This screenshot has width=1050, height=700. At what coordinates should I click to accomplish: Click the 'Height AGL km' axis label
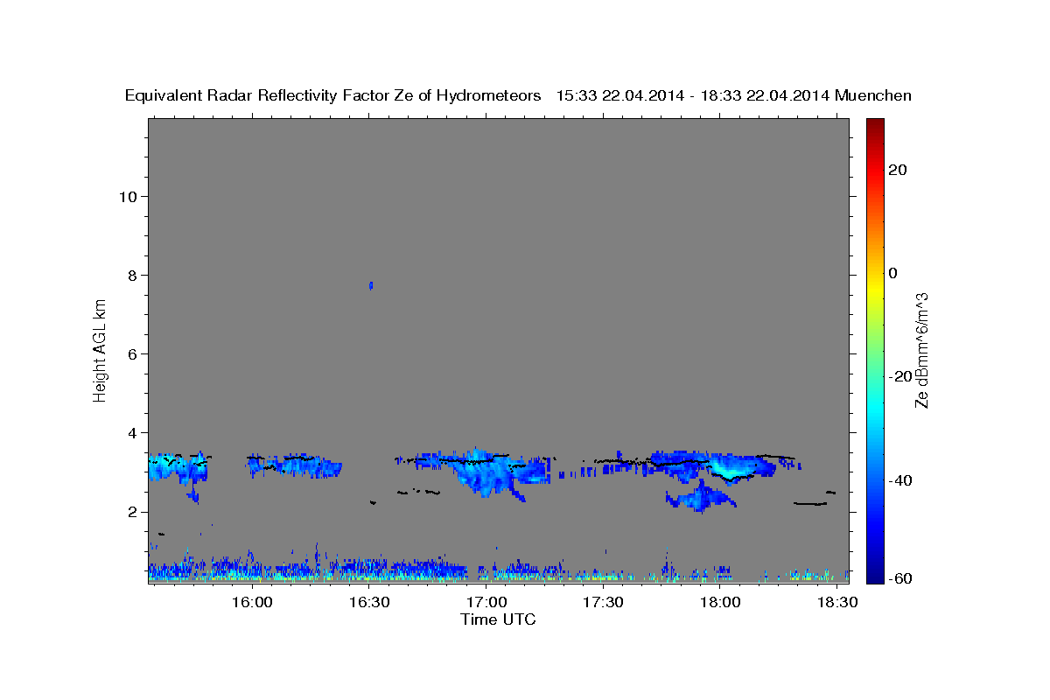point(100,349)
